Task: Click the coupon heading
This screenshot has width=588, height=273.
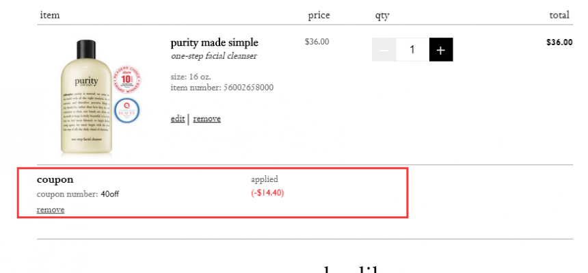Action: (55, 179)
